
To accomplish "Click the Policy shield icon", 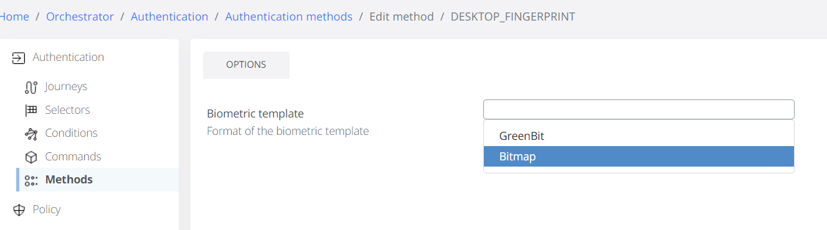I will point(19,210).
